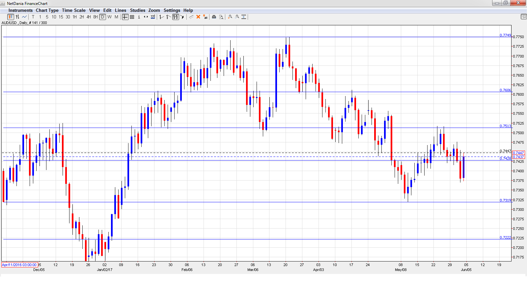Screen dimensions: 527x296
Task: Click the 0.7447 current price marker on axis
Action: 518,153
